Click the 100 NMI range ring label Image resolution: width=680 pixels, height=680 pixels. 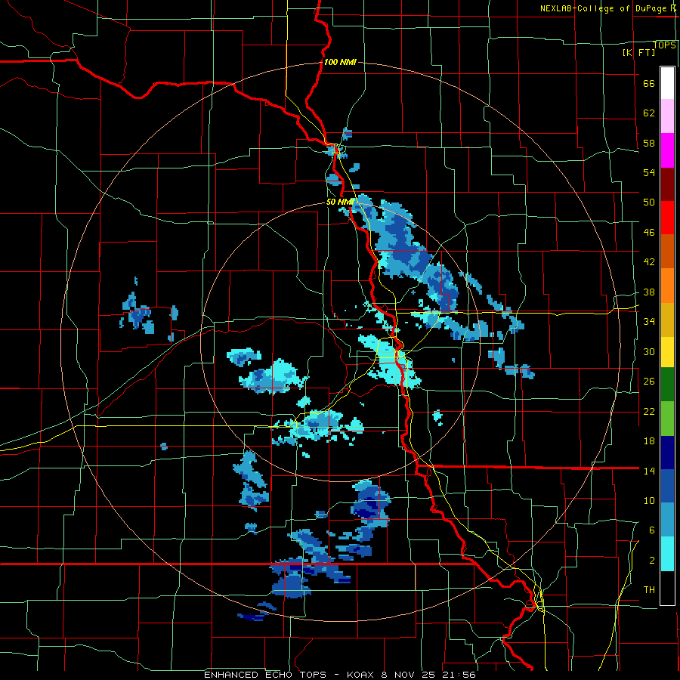click(x=340, y=62)
